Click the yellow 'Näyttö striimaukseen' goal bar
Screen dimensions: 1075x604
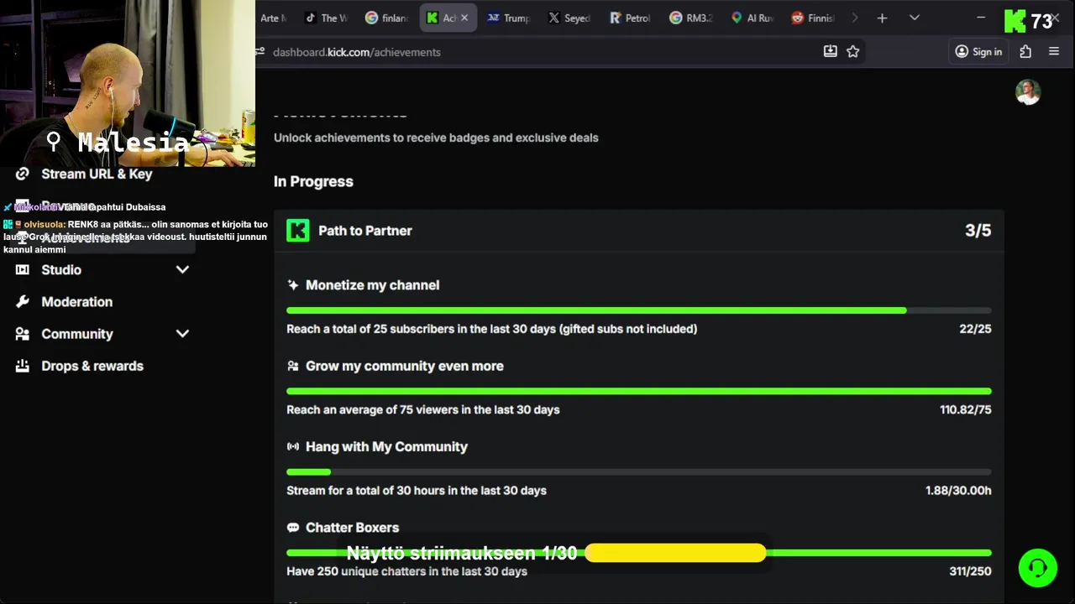675,553
